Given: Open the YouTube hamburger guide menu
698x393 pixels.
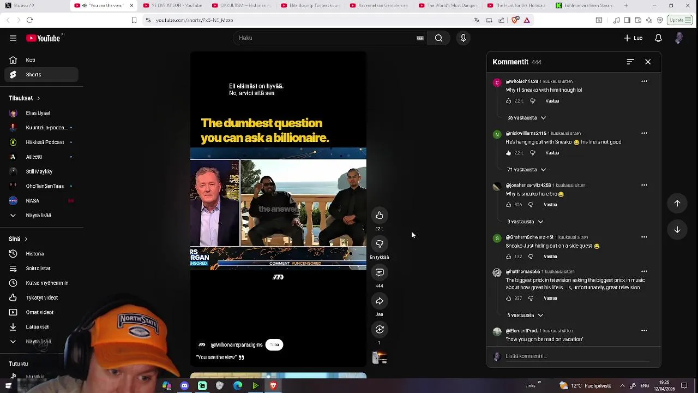Looking at the screenshot, I should point(13,38).
